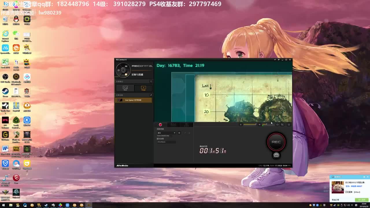Open the recording quality dropdown
The height and width of the screenshot is (208, 370).
click(x=166, y=133)
